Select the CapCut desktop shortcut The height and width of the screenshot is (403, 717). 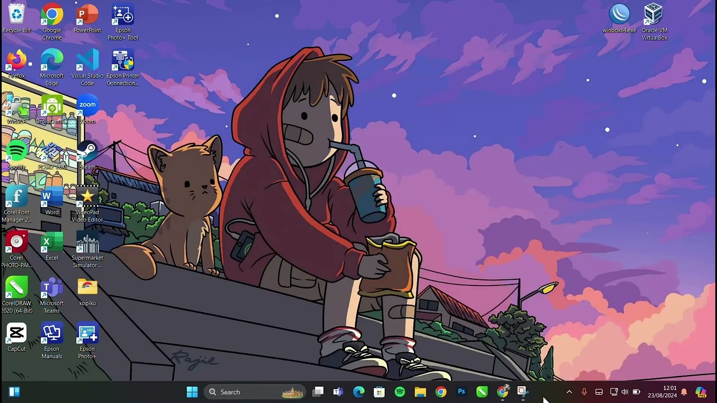pos(16,337)
